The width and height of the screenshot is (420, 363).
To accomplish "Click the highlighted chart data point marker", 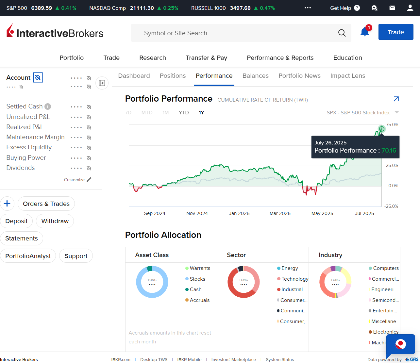I will click(381, 129).
